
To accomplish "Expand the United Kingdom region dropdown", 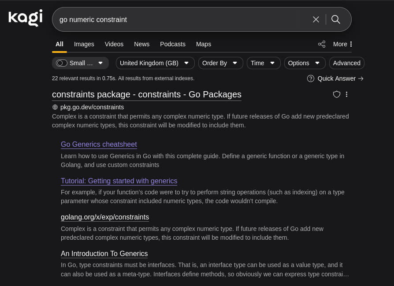I will pos(155,63).
